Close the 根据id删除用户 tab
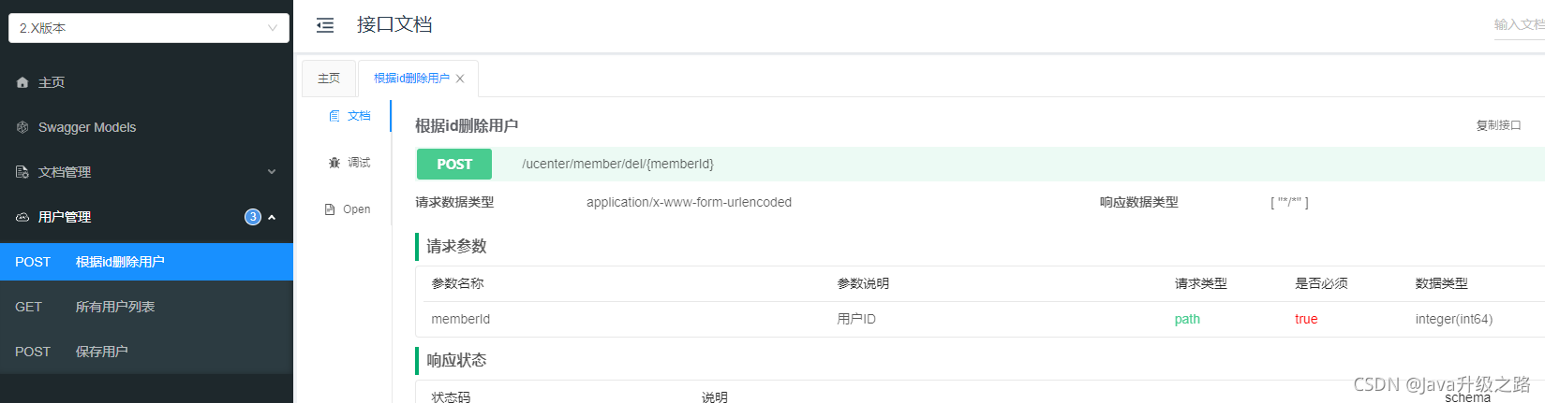The image size is (1545, 403). (460, 79)
